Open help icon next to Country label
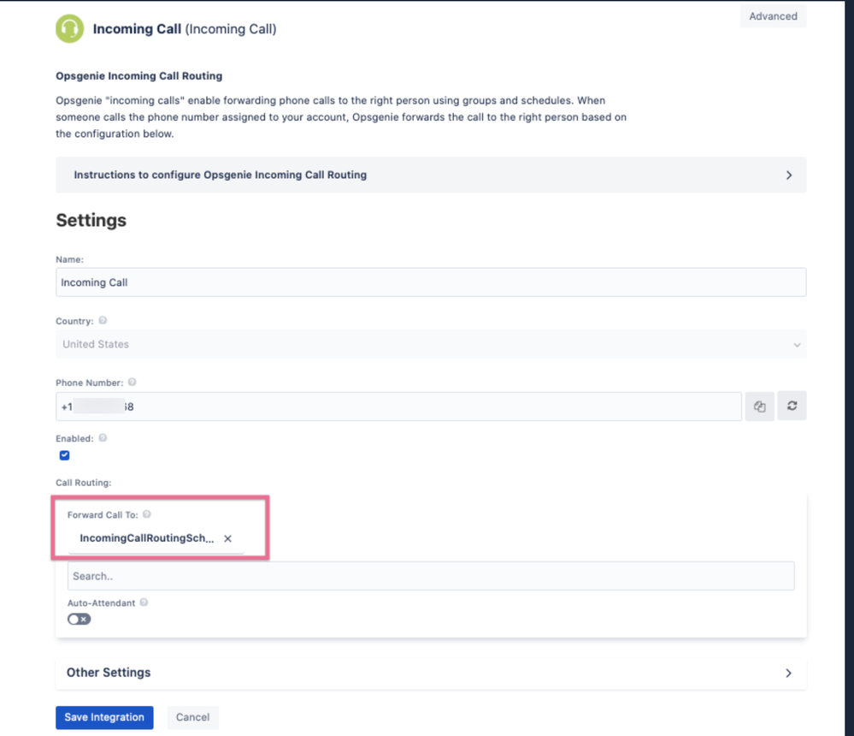The image size is (854, 736). tap(103, 321)
